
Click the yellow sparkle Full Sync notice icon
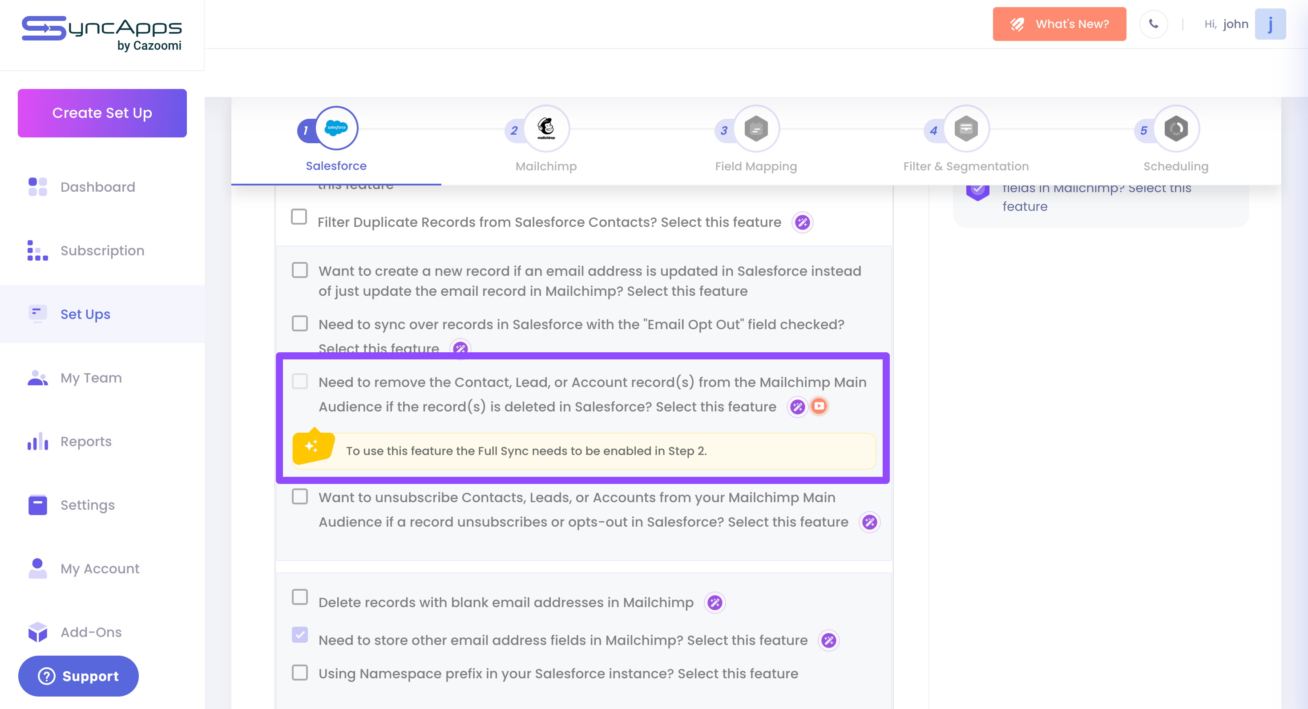(313, 447)
